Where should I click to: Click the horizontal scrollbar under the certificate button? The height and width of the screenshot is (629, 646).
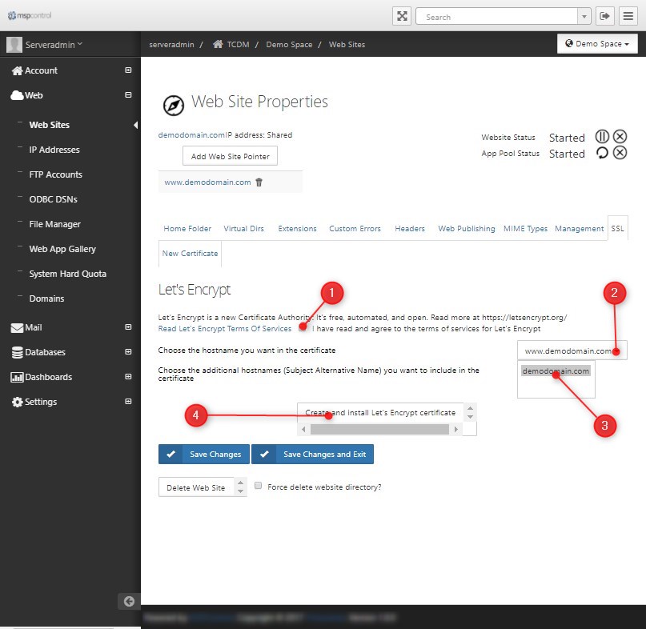[x=379, y=429]
